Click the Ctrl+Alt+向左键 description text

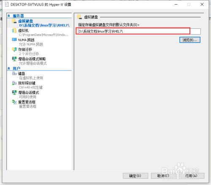click(x=31, y=87)
